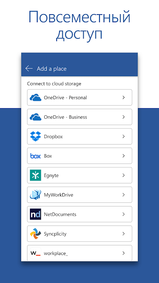
Task: Tap the MyWorkDrive logo icon
Action: tap(35, 195)
